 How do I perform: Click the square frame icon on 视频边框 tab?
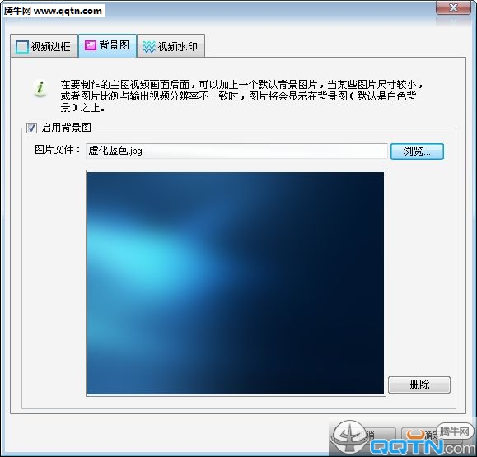(x=22, y=46)
